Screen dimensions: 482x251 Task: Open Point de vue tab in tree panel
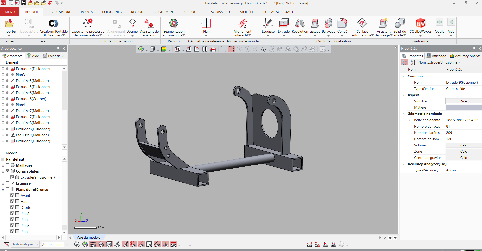pyautogui.click(x=54, y=56)
